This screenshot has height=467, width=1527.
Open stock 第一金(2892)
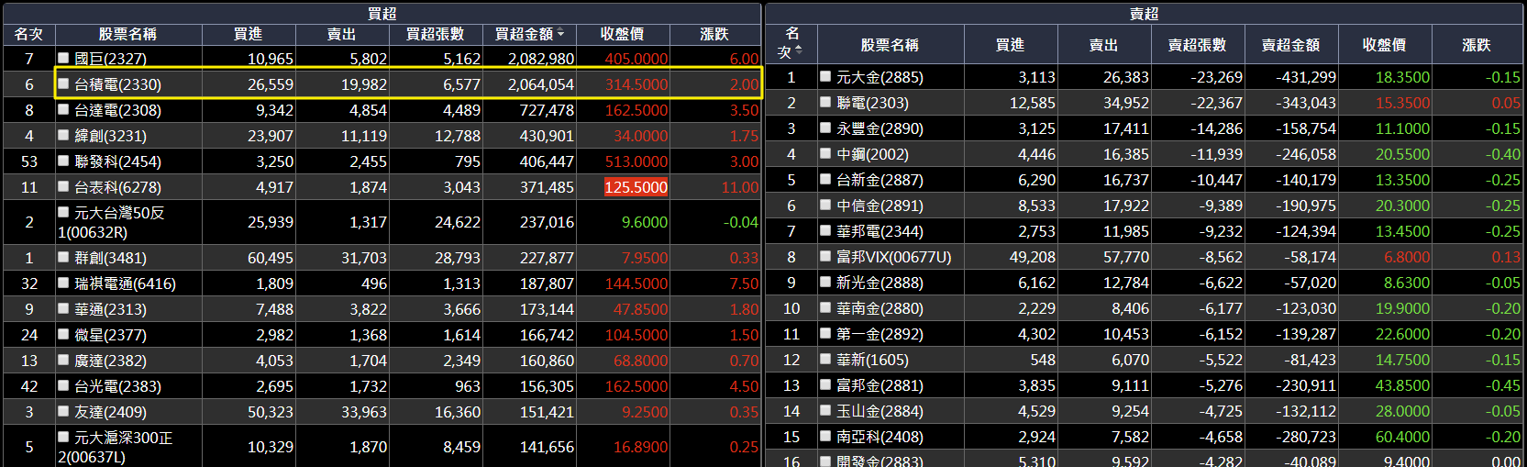880,334
